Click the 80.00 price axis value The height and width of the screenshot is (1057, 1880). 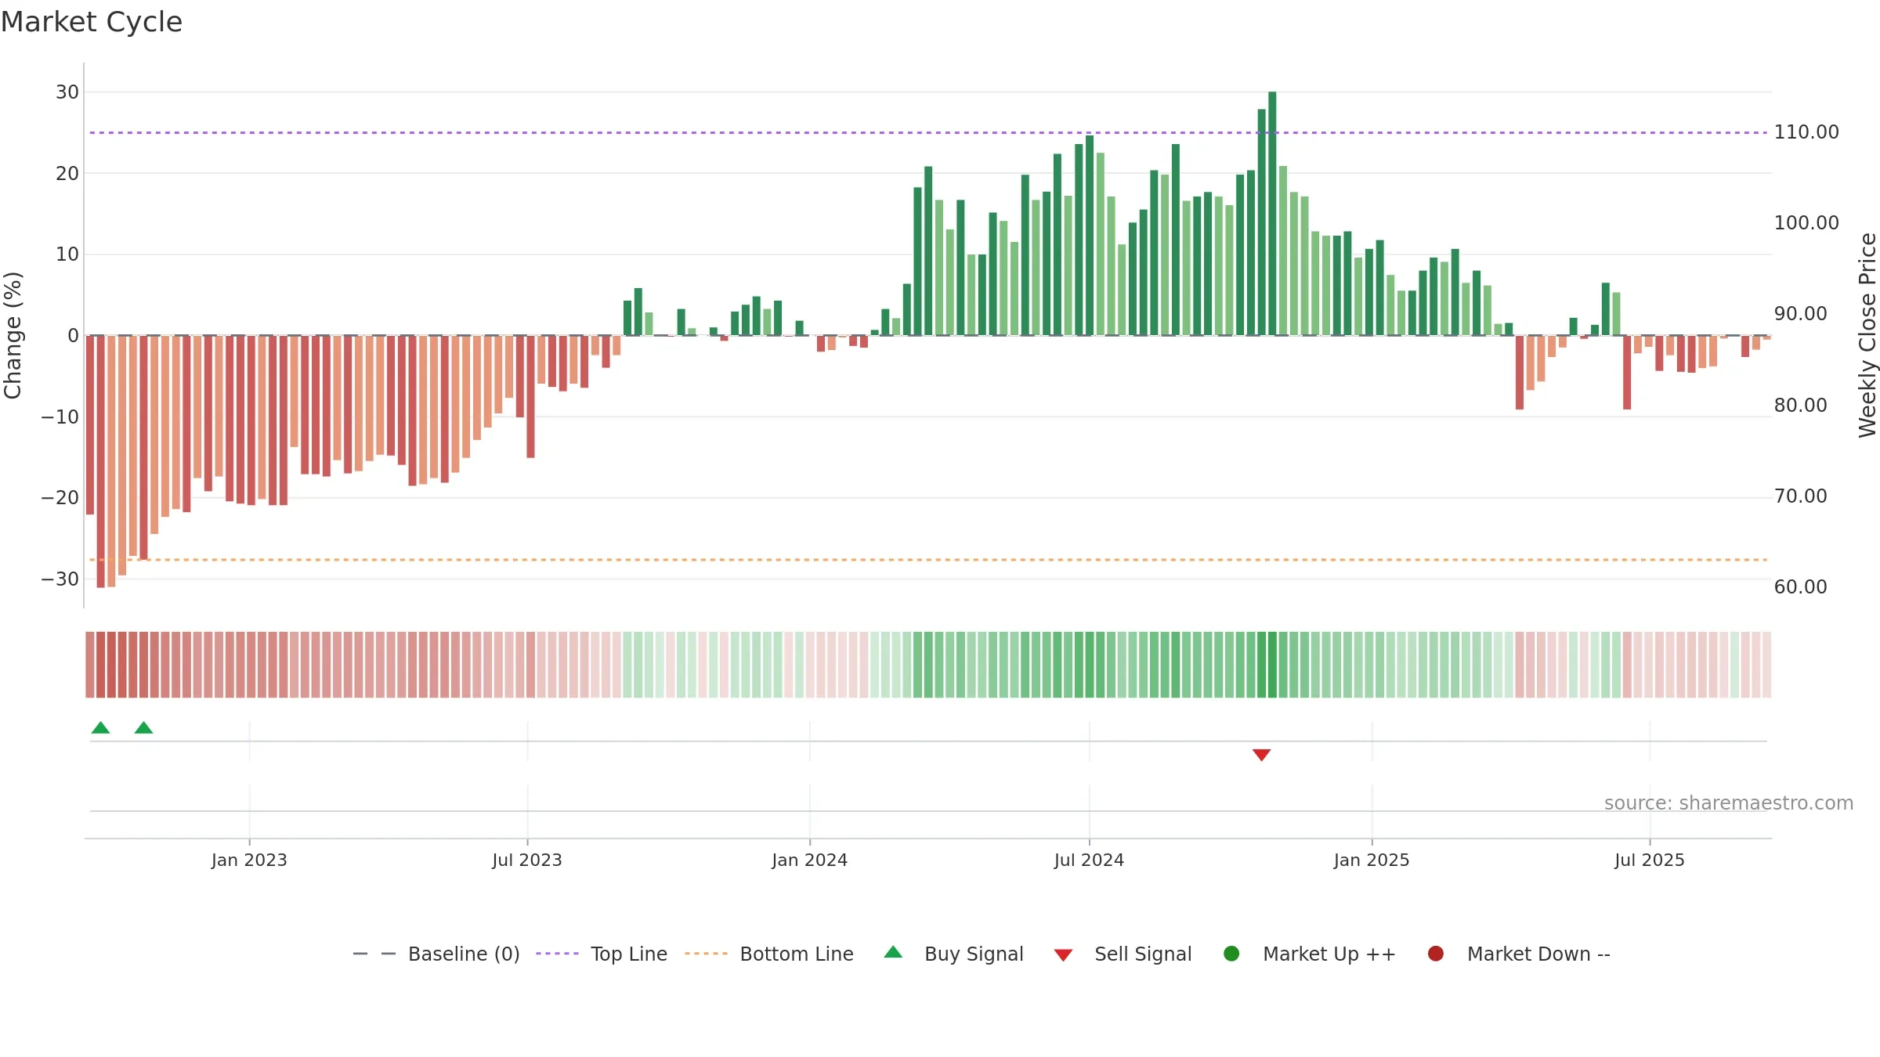click(x=1800, y=406)
